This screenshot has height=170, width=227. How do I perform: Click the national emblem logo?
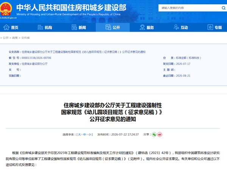tap(6, 9)
